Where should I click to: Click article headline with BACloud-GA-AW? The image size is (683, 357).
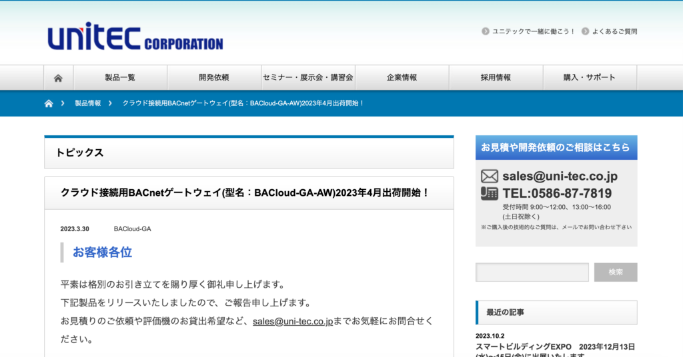(x=245, y=192)
